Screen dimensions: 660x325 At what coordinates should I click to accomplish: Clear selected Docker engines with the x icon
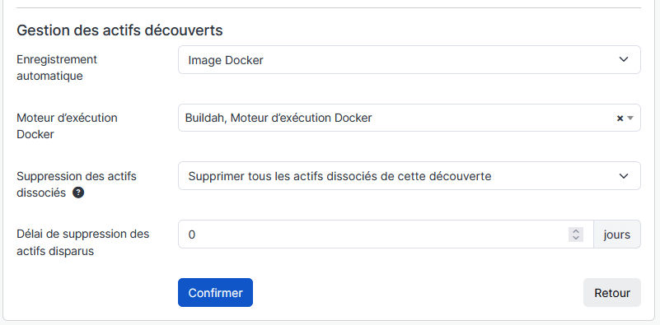[620, 118]
